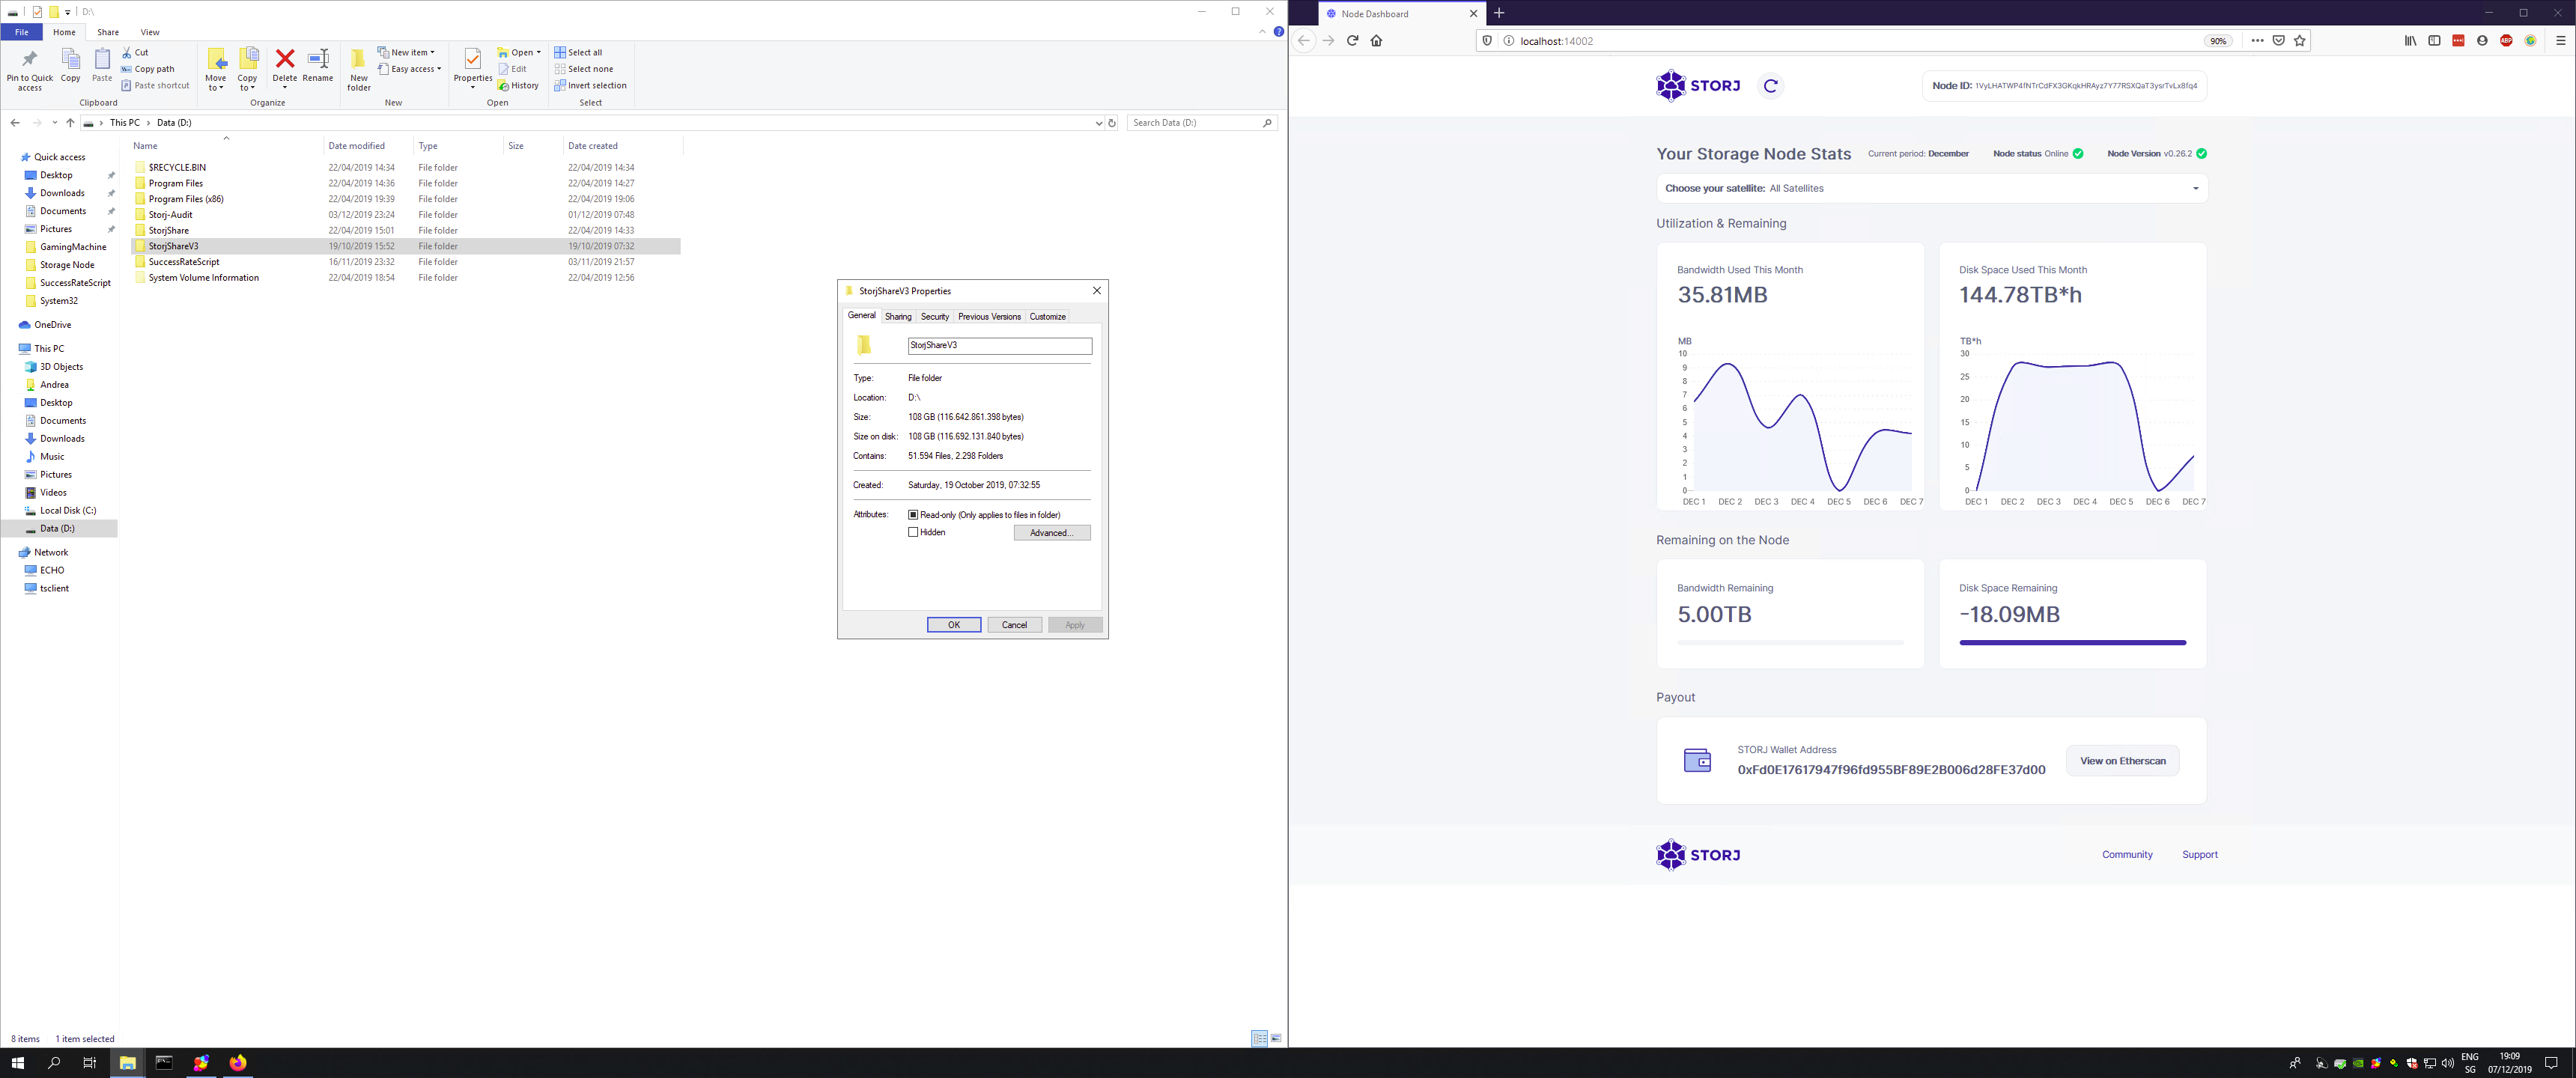
Task: Click the View on Etherscan button
Action: click(2122, 761)
